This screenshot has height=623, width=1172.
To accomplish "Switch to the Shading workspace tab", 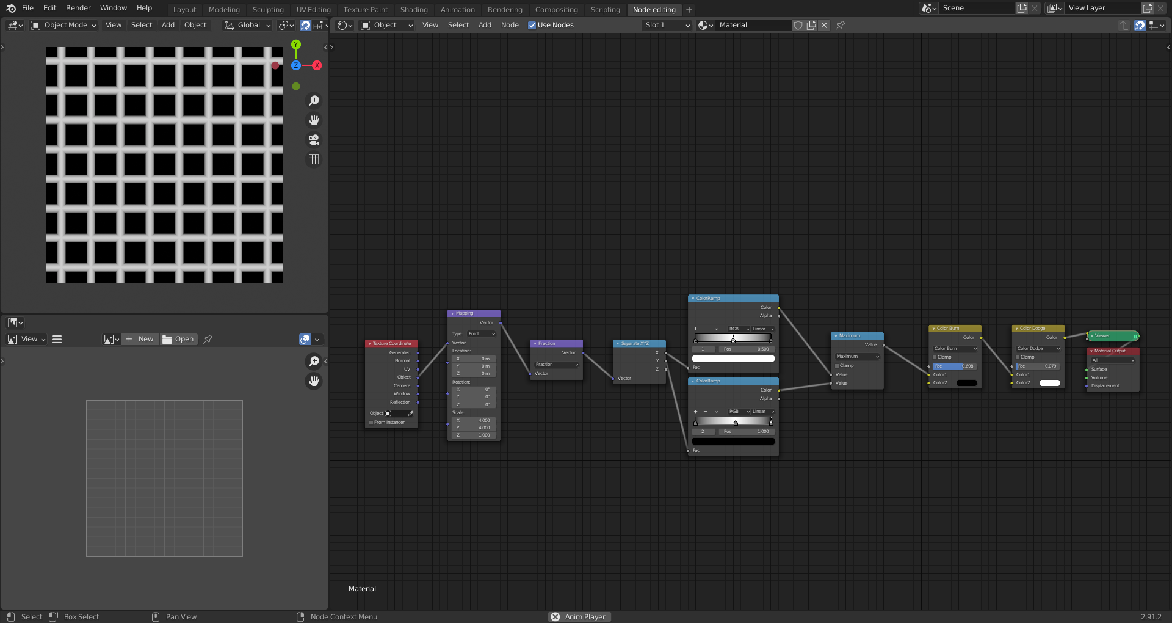I will 414,10.
